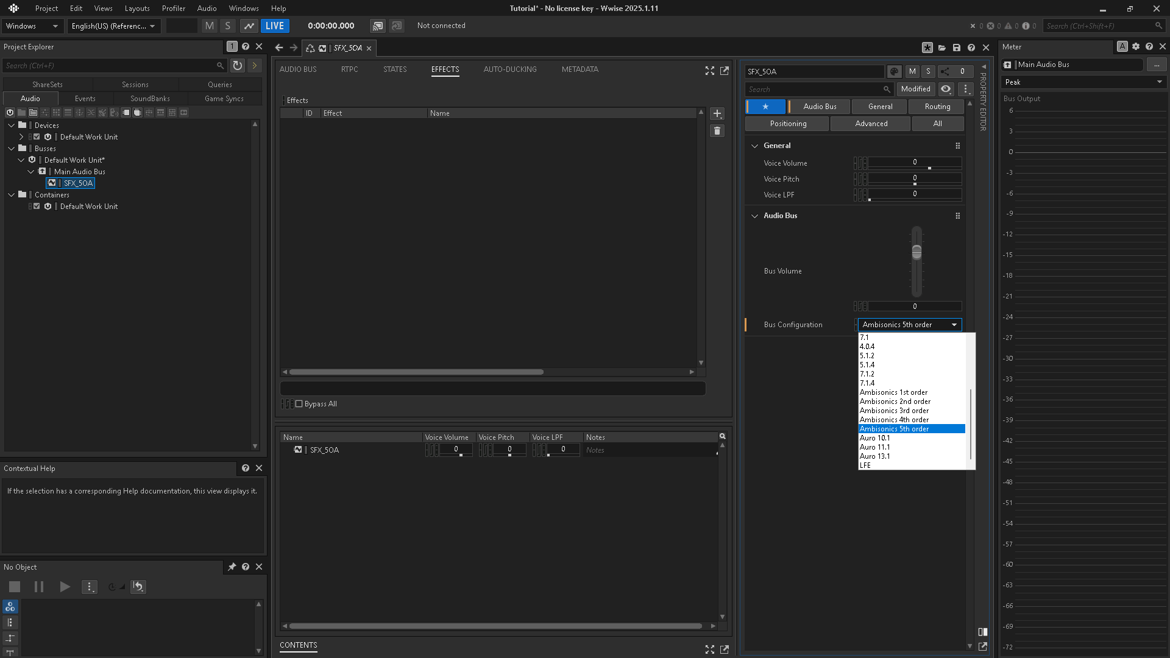Open the Peak meter type dropdown
Screen dimensions: 1170x658
1084,82
